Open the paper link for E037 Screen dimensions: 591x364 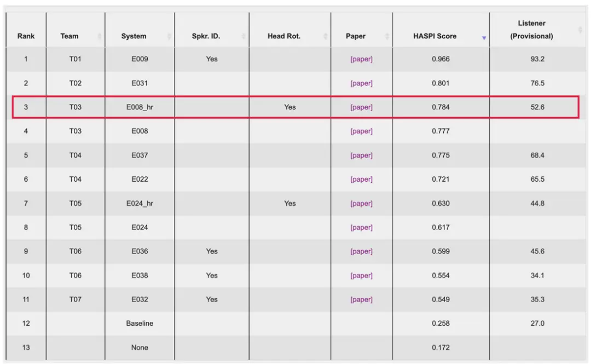[x=361, y=155]
